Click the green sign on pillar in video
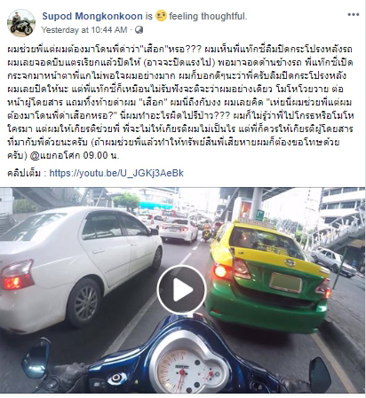This screenshot has height=398, width=366. click(x=259, y=215)
